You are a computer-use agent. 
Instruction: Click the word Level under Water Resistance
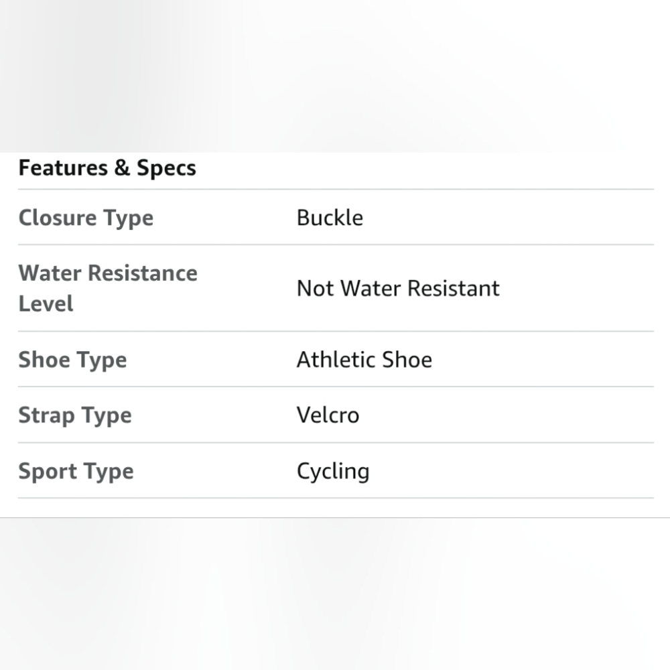point(46,304)
